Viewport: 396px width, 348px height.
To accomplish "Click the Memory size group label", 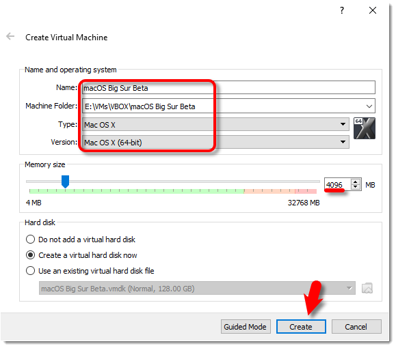I will click(x=45, y=164).
